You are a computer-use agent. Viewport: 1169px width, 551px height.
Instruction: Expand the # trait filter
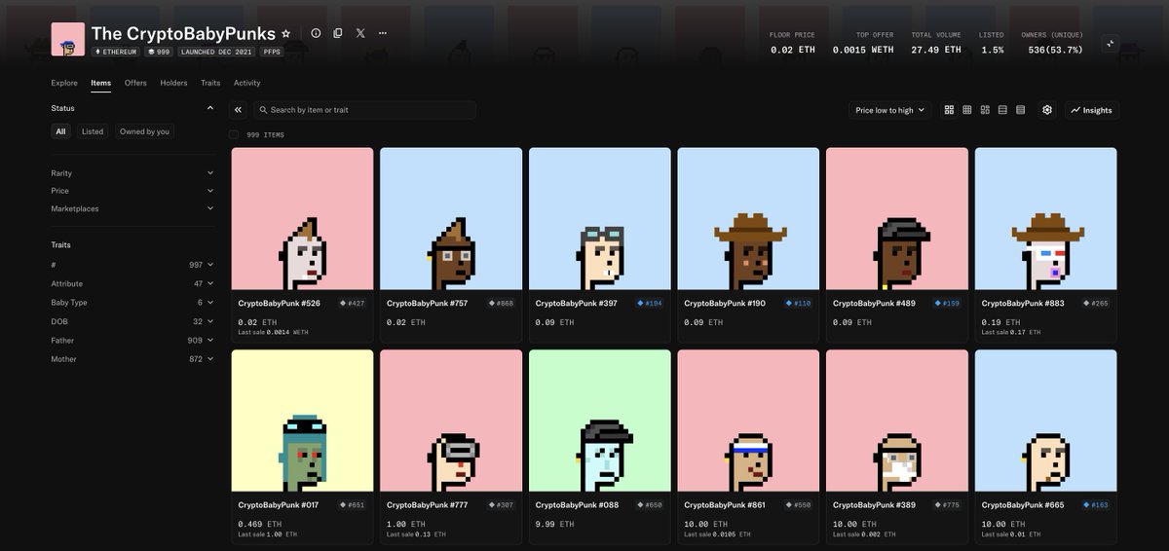(132, 265)
